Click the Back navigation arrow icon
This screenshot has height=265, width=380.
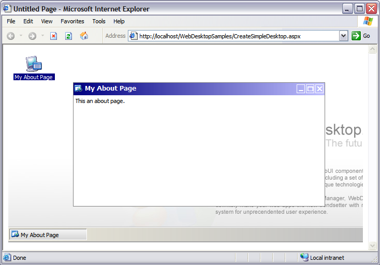tap(10, 36)
